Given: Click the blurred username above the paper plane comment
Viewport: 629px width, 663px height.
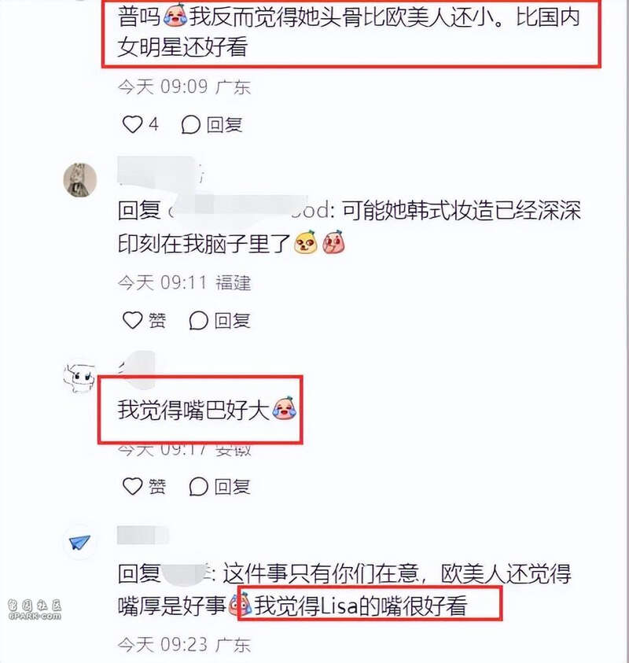Looking at the screenshot, I should 143,536.
